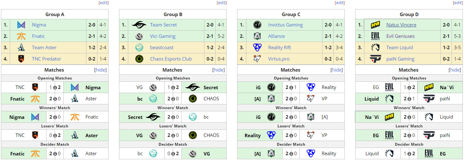Collapse the Group D matches section
Screen dimensions: 466x164
455,70
